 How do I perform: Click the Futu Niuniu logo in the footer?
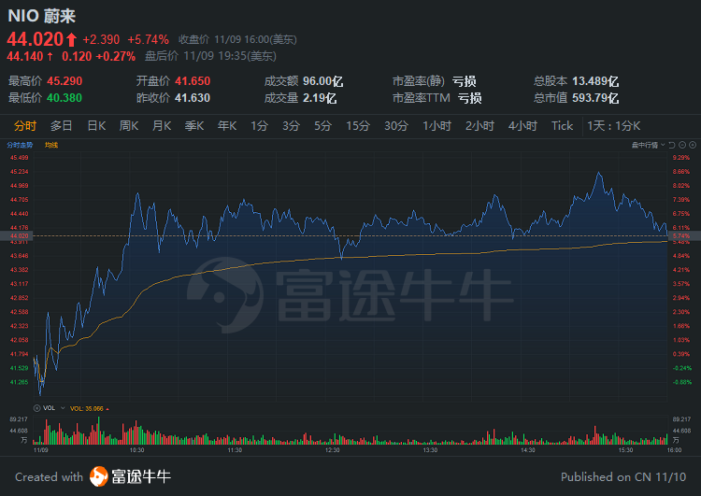point(131,476)
